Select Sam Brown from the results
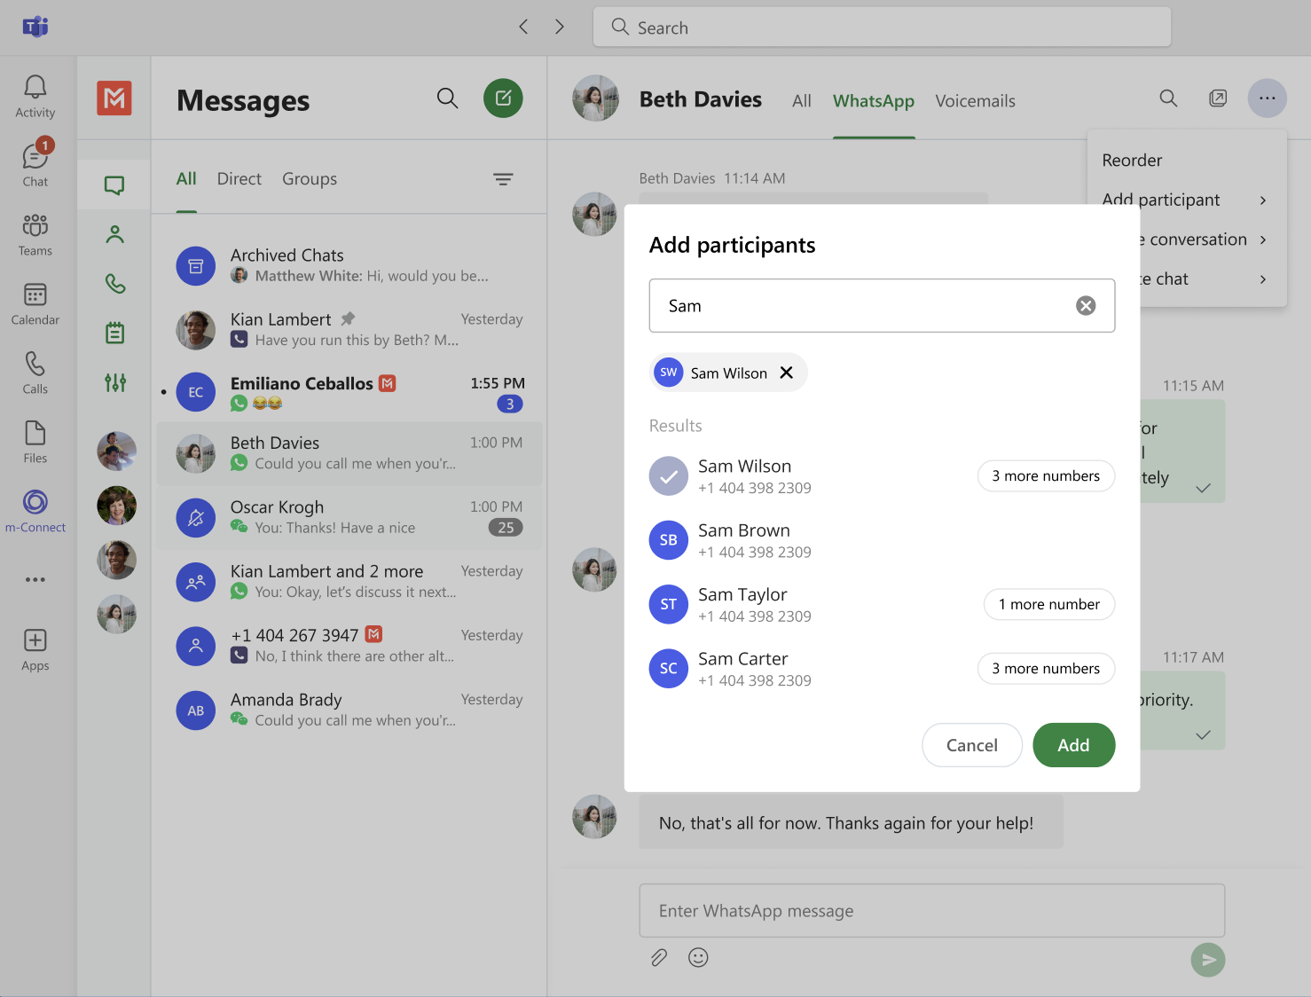This screenshot has width=1311, height=997. pyautogui.click(x=882, y=540)
